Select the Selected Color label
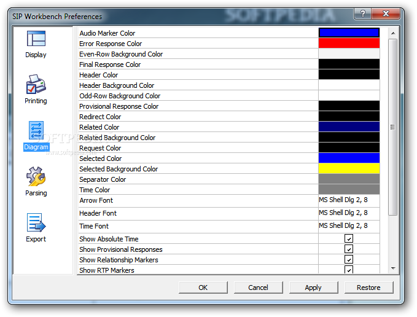This screenshot has height=317, width=417. (x=101, y=158)
